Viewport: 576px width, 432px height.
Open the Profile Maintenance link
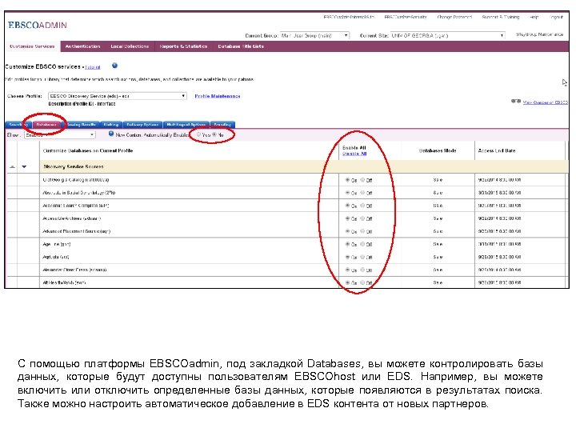[218, 96]
